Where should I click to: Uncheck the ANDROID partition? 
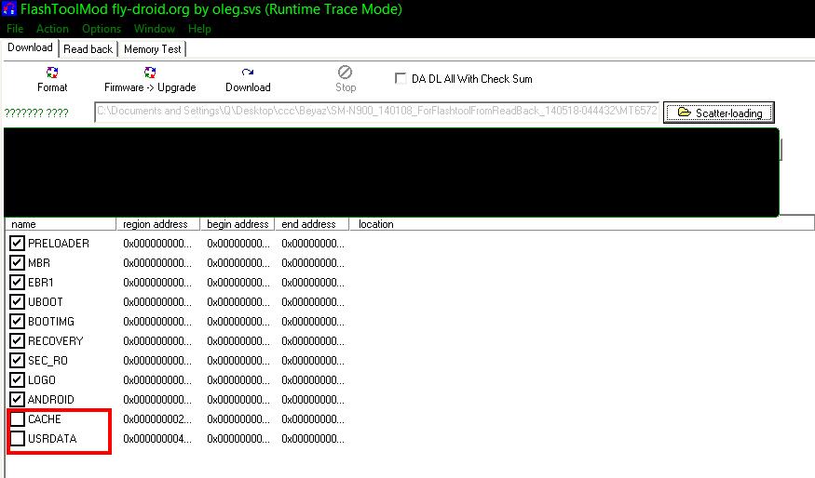[18, 400]
